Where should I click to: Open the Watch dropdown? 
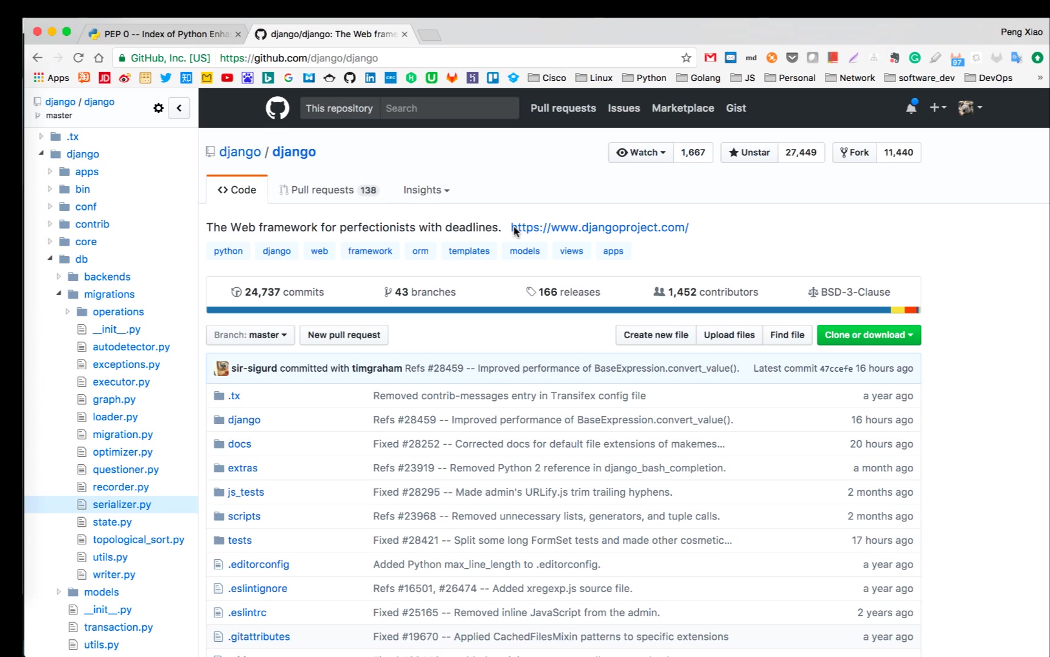point(641,153)
